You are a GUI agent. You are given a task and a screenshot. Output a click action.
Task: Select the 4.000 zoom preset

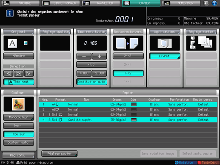(84, 73)
